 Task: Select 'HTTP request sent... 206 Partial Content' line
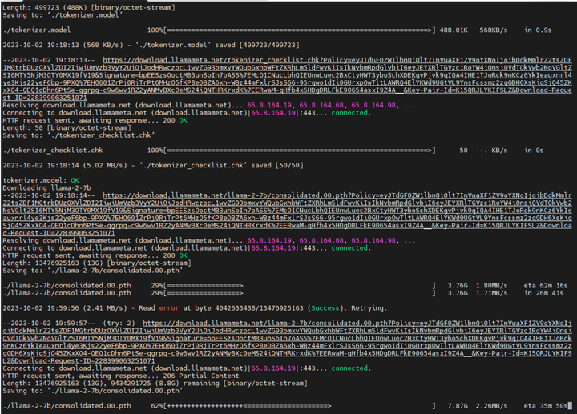(121, 376)
